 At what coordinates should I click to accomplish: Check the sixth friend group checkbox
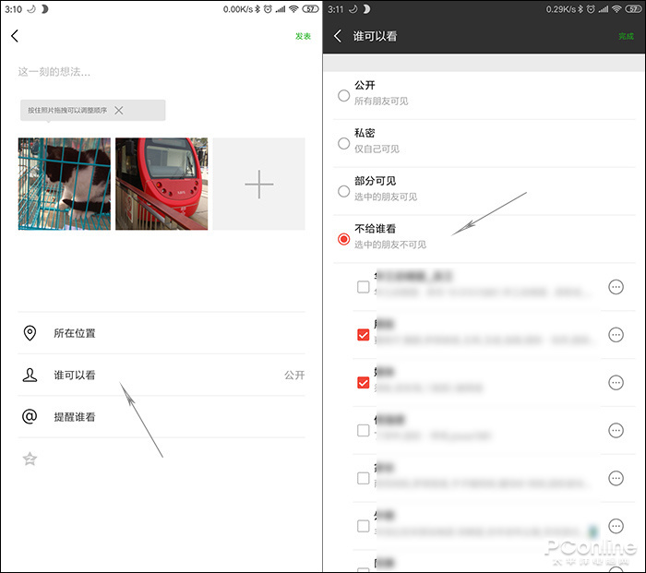tap(363, 526)
